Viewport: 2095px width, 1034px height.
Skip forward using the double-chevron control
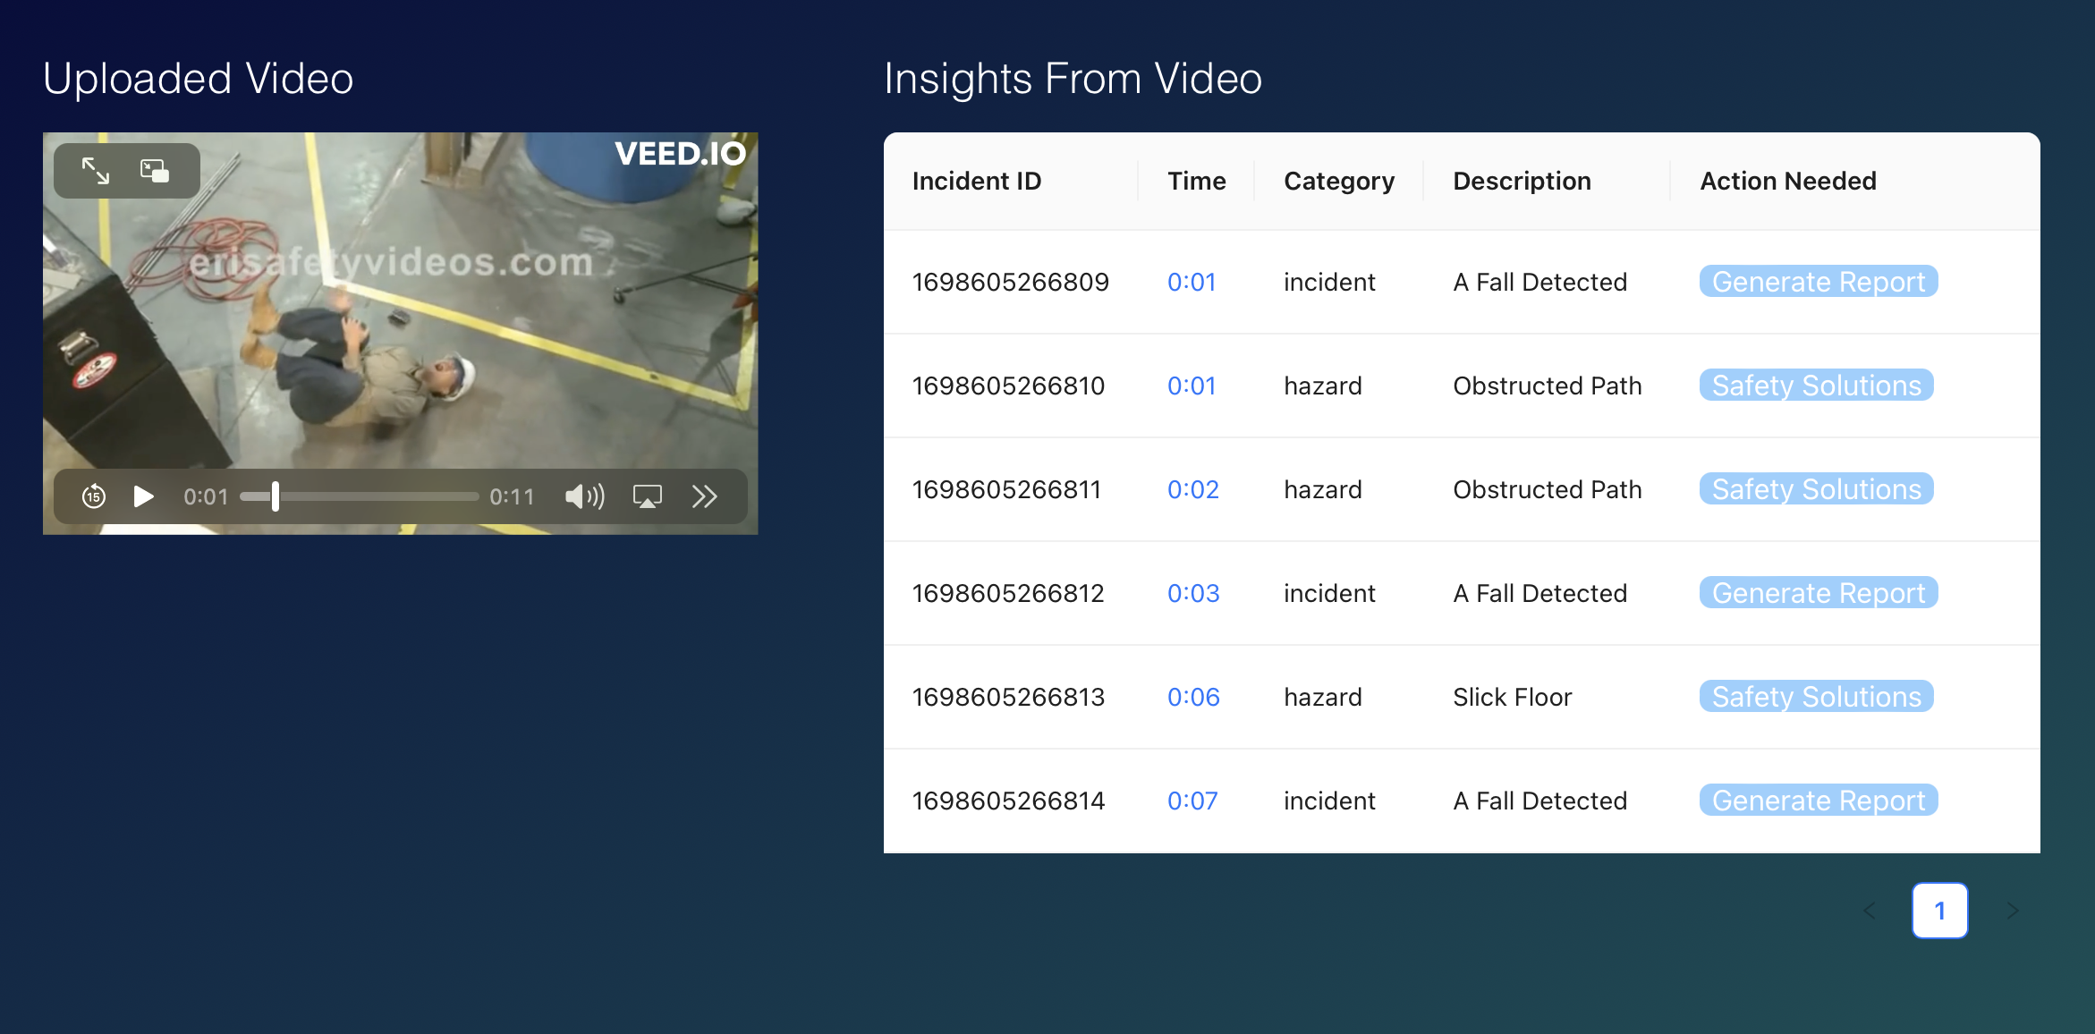point(705,496)
